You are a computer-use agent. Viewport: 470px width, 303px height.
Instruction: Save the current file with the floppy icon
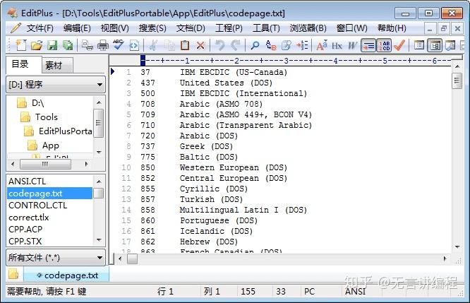click(52, 45)
